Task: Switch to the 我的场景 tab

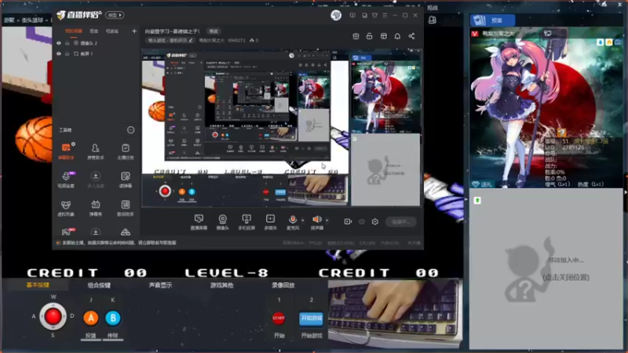Action: (x=73, y=31)
